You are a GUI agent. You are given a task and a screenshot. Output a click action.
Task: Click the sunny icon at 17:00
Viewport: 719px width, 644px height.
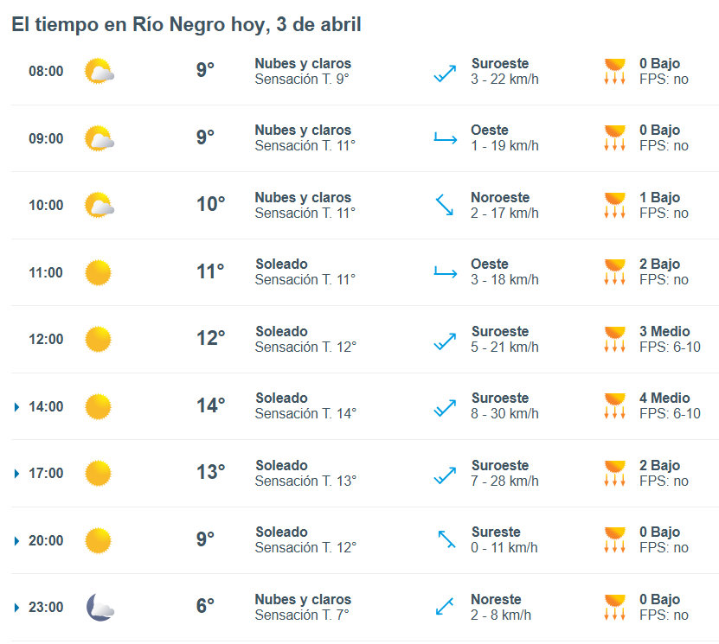click(x=98, y=473)
